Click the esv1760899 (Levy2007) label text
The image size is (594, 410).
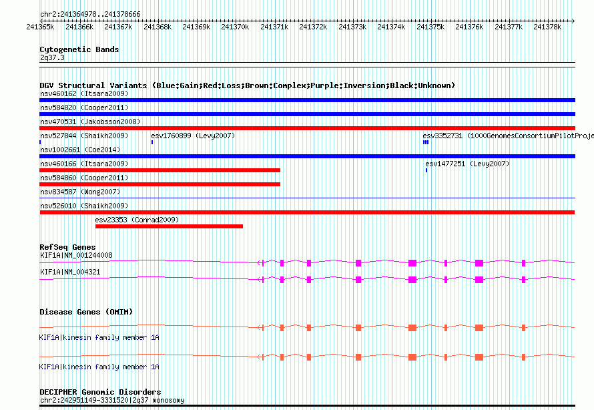coord(193,136)
